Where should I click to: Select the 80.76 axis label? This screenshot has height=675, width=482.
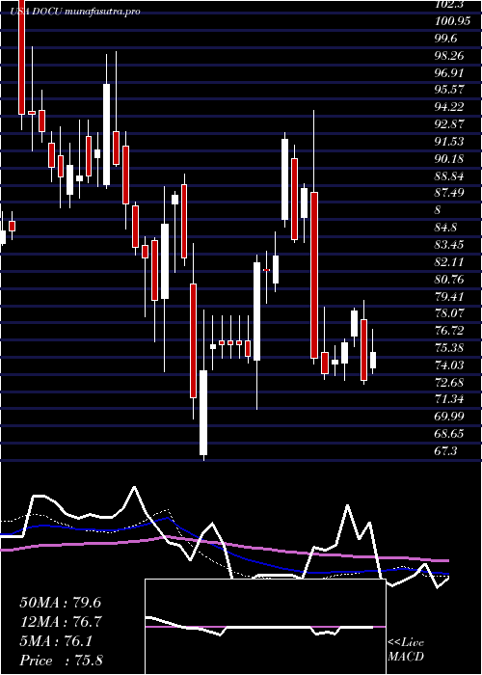point(449,279)
